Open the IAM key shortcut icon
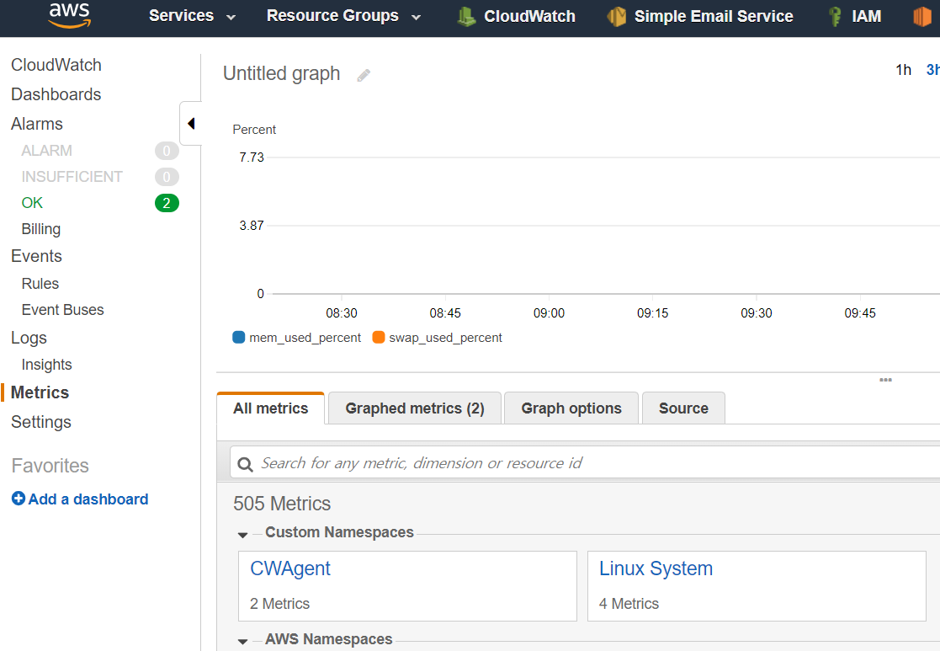This screenshot has height=651, width=940. pyautogui.click(x=835, y=16)
